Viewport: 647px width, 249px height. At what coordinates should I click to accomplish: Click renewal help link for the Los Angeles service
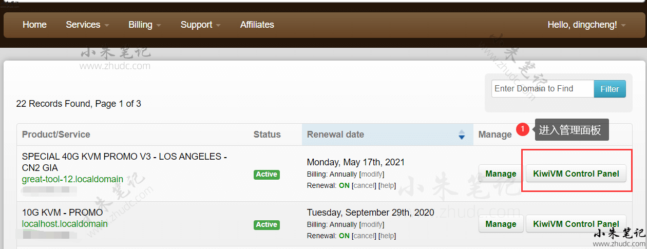387,185
